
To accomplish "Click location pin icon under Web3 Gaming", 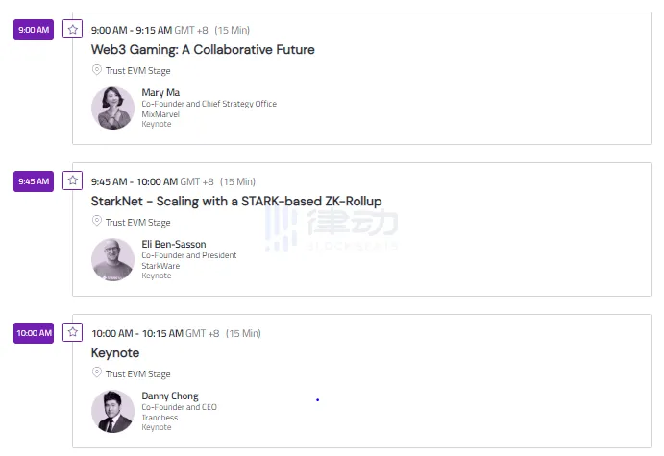I will [x=96, y=70].
